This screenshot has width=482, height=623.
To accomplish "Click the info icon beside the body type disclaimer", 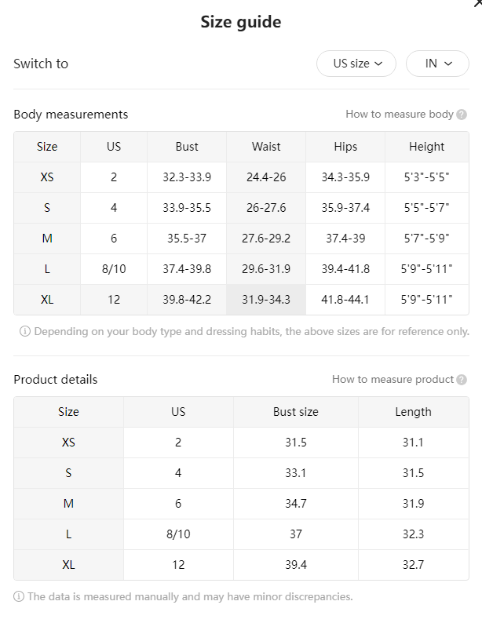I will (24, 331).
